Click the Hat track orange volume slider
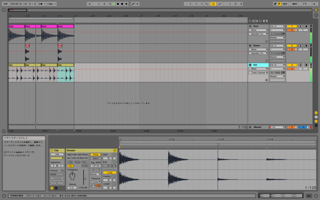 pos(292,69)
